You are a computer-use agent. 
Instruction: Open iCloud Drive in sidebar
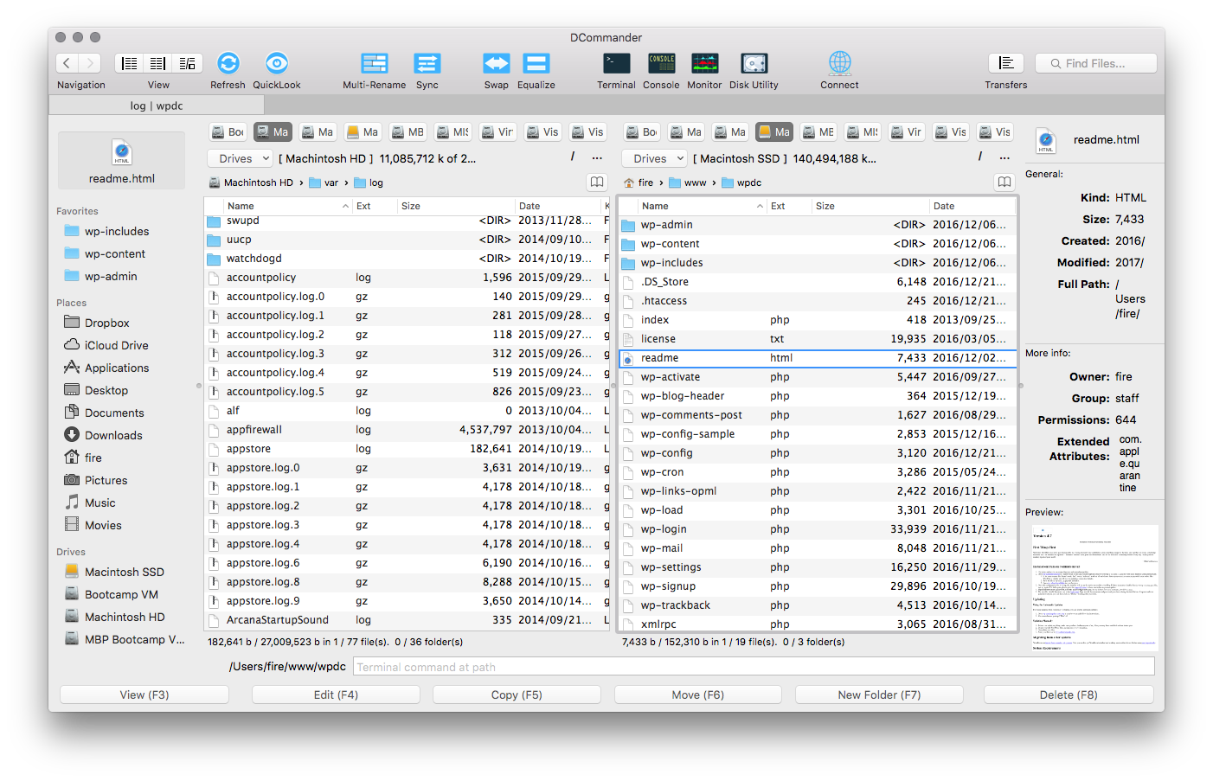(117, 345)
